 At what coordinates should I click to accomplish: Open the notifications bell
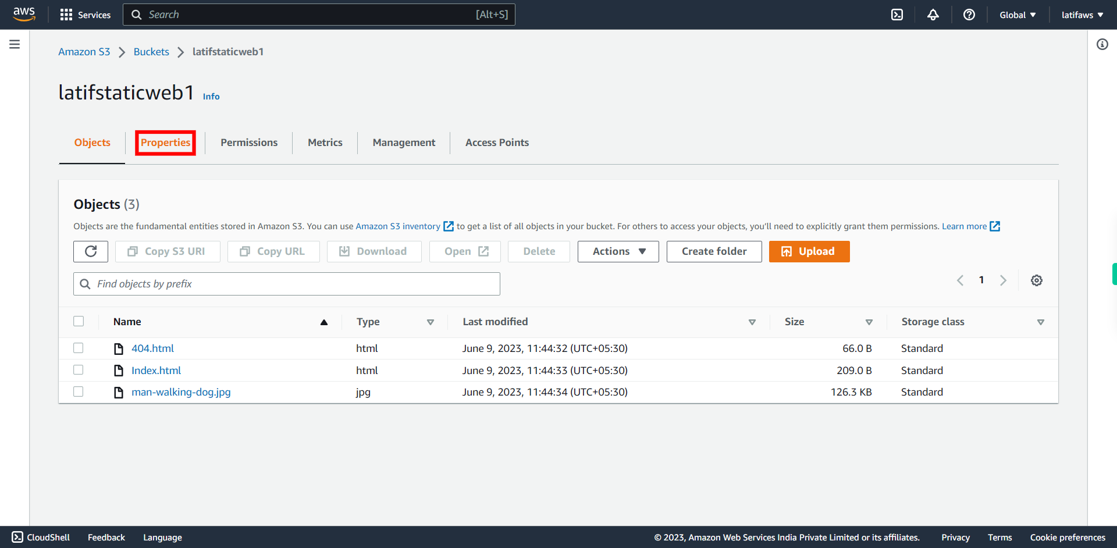click(933, 15)
